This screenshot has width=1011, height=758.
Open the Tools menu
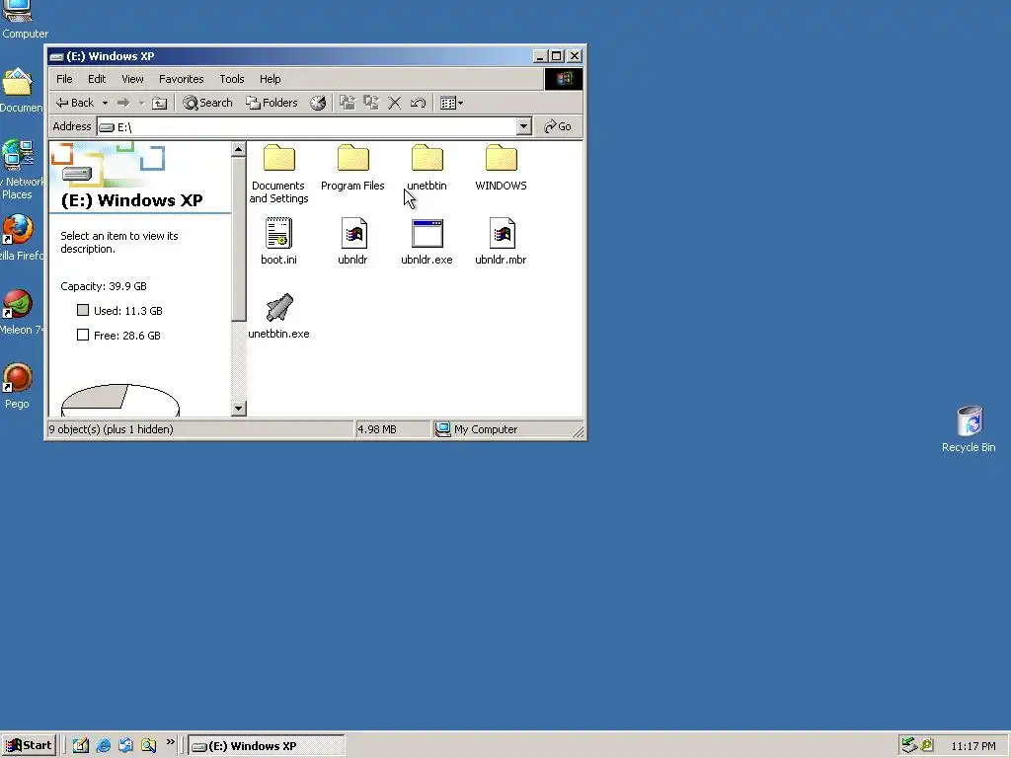point(231,79)
